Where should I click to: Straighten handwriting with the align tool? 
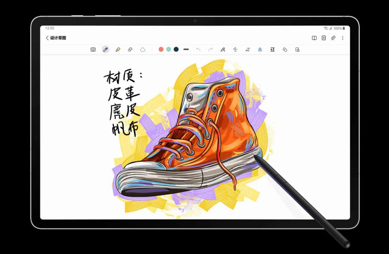[235, 50]
